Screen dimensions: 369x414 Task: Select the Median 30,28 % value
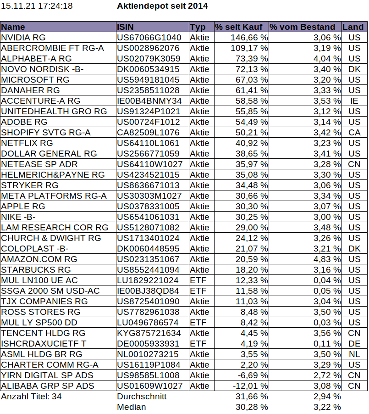coord(252,407)
